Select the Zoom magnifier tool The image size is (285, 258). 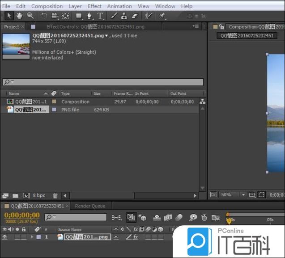pos(30,16)
